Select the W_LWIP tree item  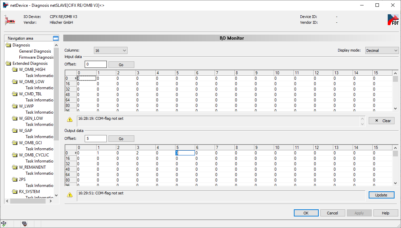coord(26,106)
